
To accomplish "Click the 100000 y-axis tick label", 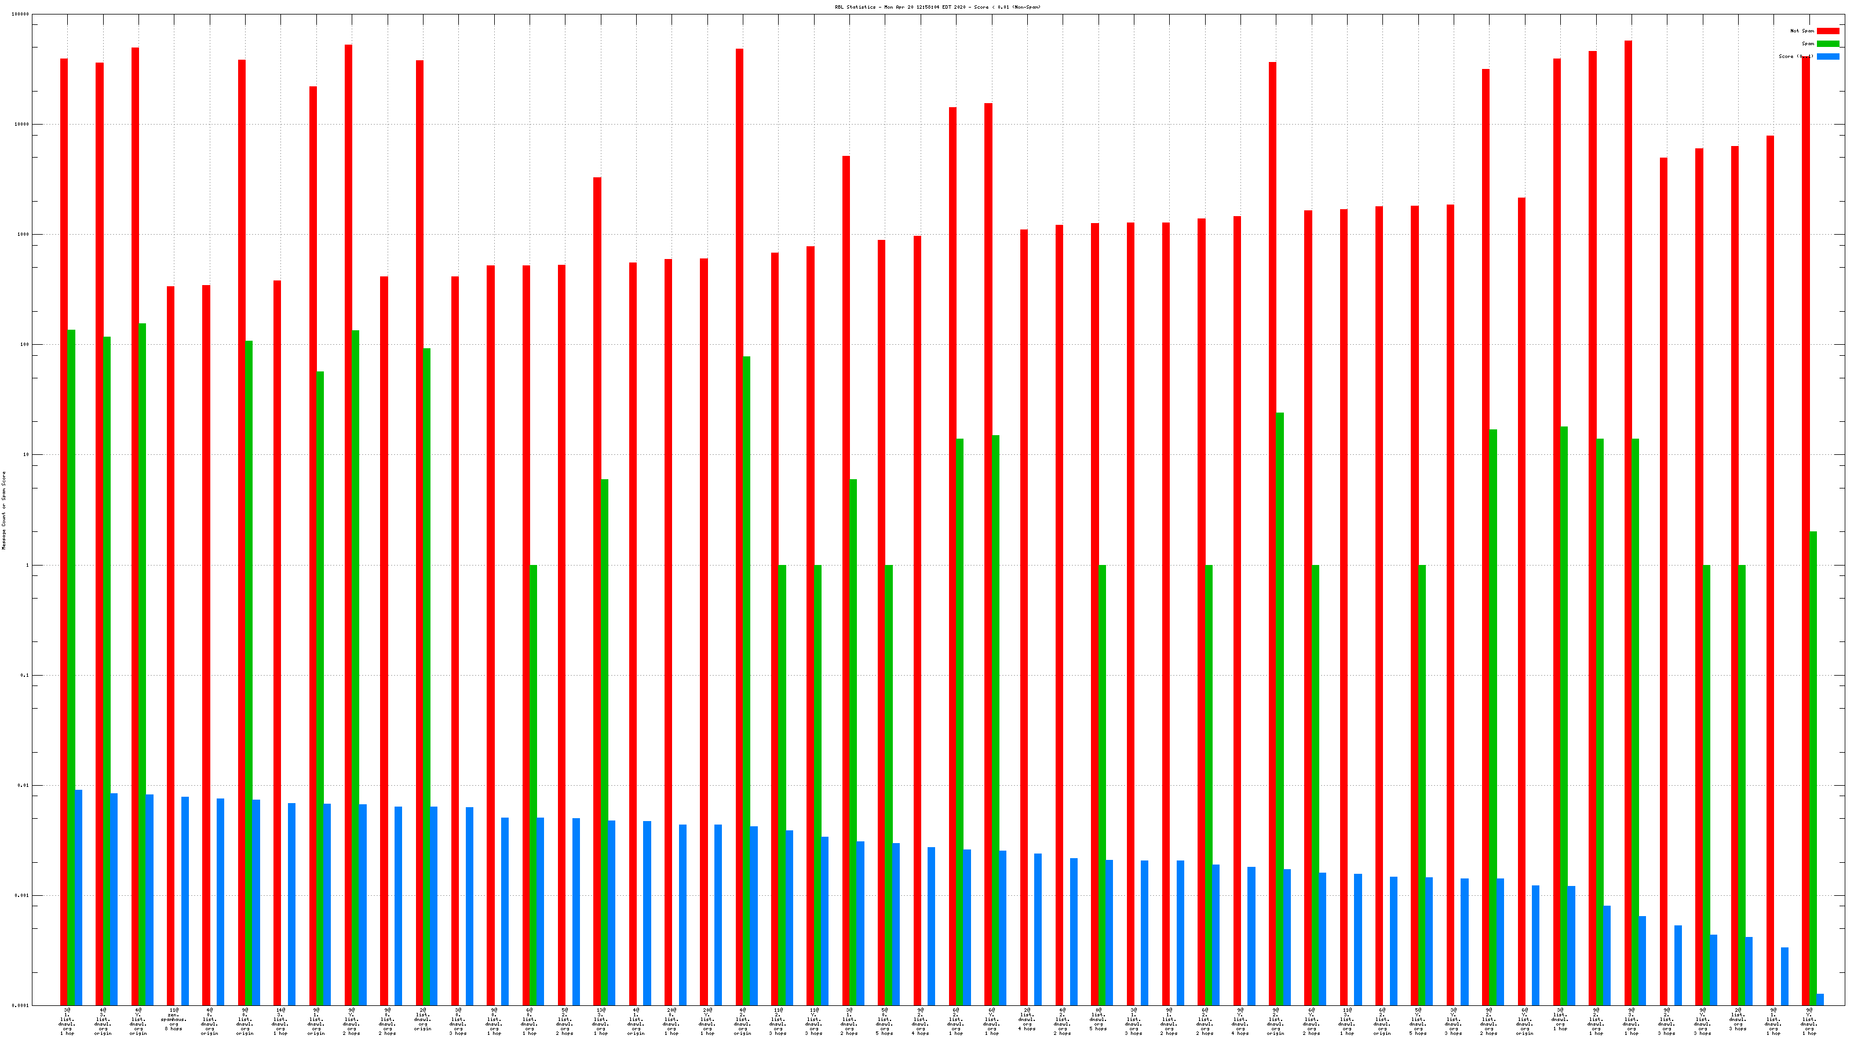I will (x=21, y=14).
